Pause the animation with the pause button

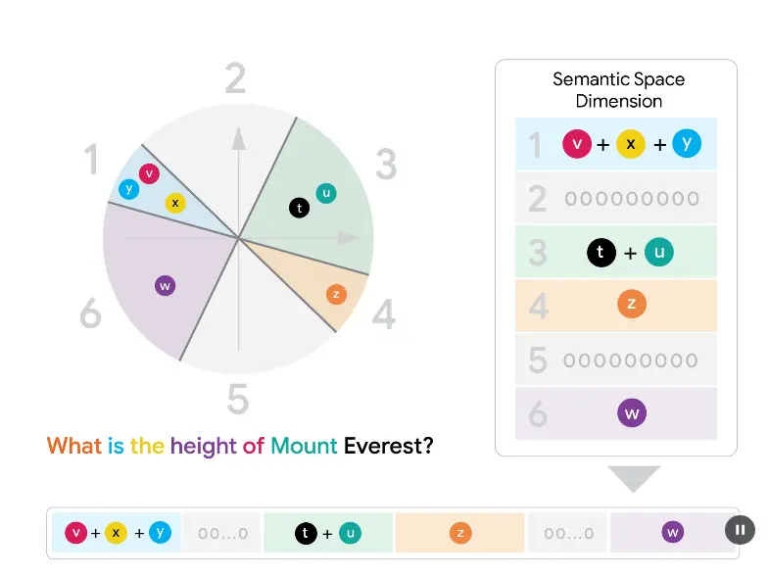[741, 531]
